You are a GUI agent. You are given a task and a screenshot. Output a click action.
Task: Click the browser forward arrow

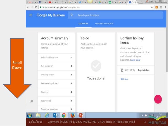32,7
